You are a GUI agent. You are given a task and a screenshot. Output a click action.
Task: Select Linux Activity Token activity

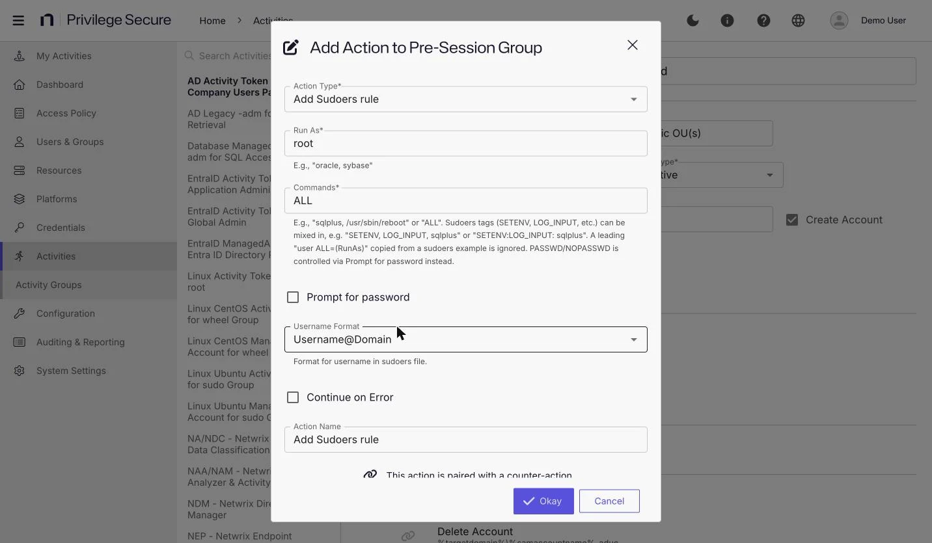point(229,282)
